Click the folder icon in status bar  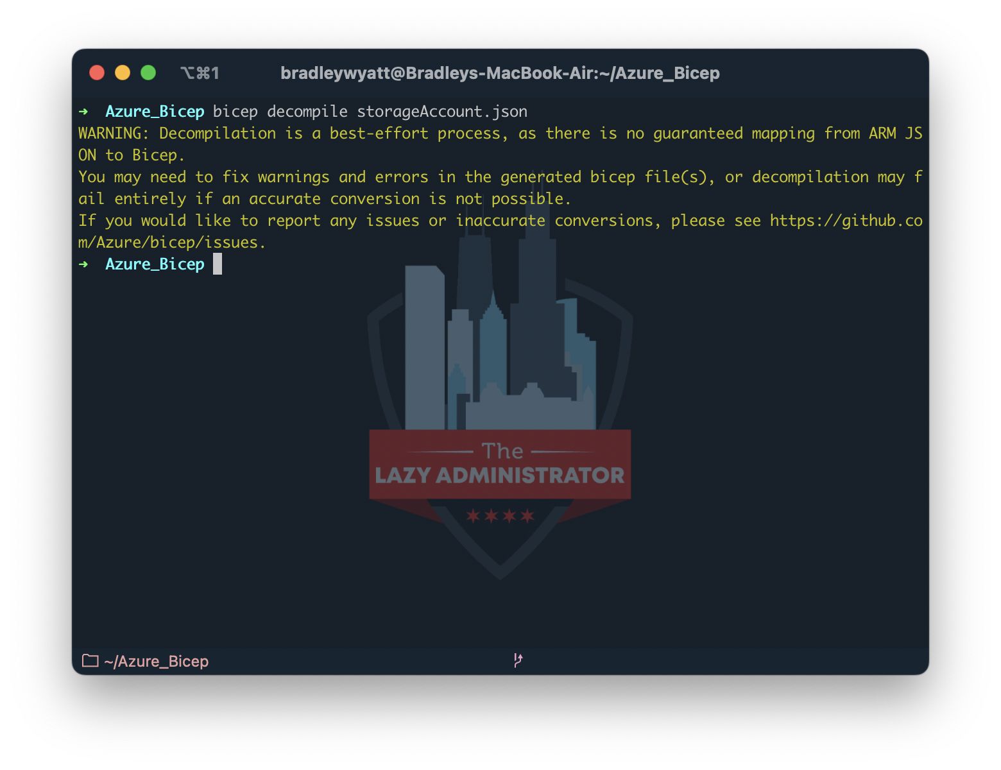click(90, 660)
